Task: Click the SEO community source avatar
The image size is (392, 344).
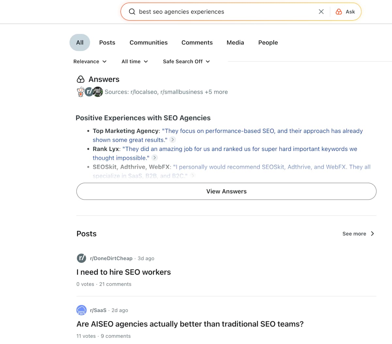Action: click(x=98, y=92)
